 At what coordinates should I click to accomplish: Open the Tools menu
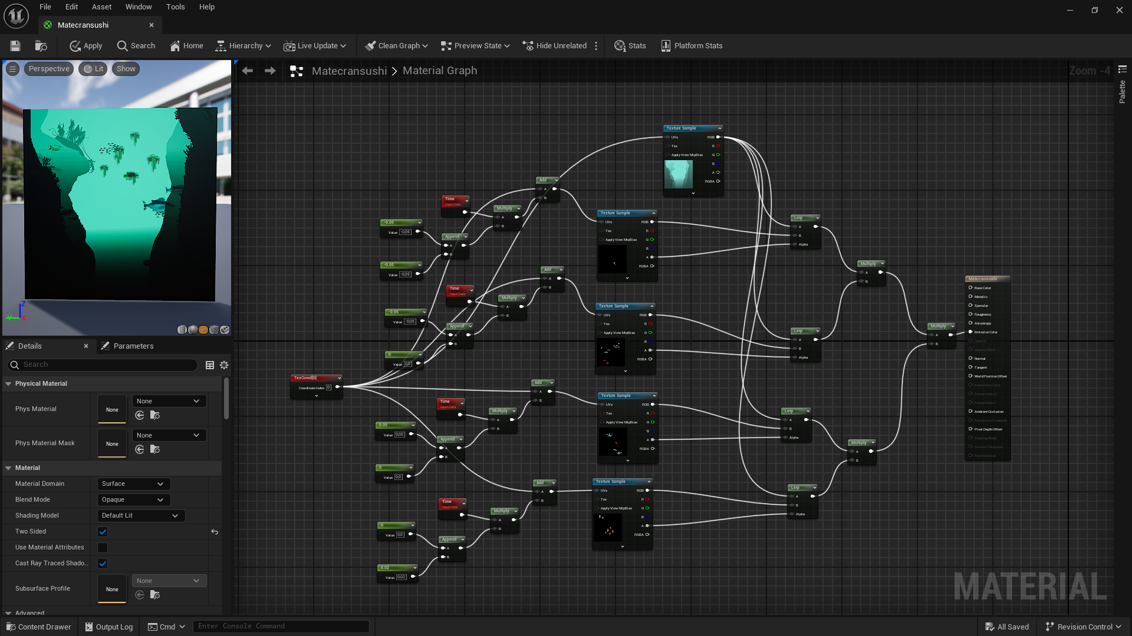(x=175, y=7)
